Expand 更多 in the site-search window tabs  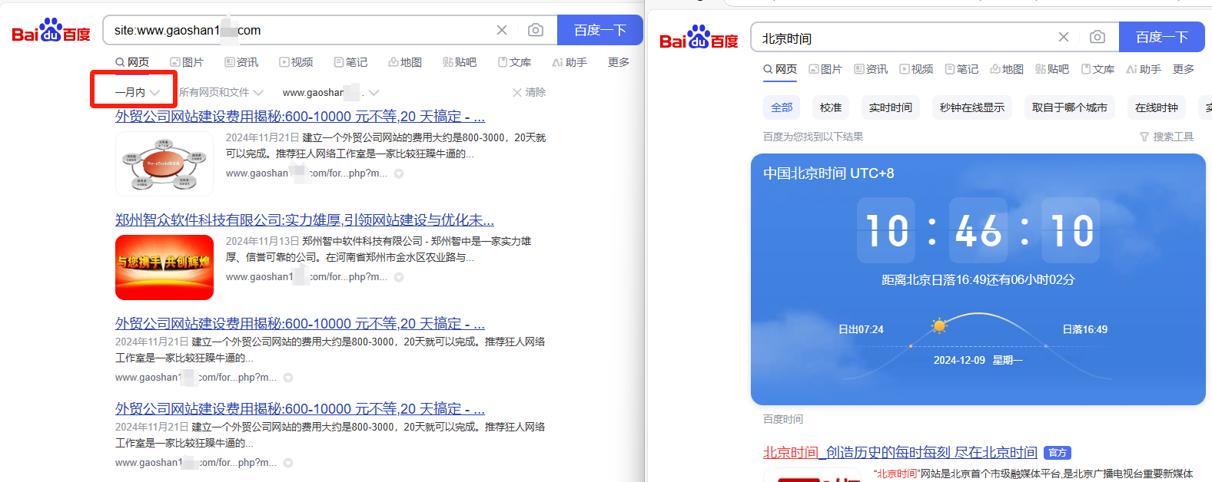click(x=619, y=62)
